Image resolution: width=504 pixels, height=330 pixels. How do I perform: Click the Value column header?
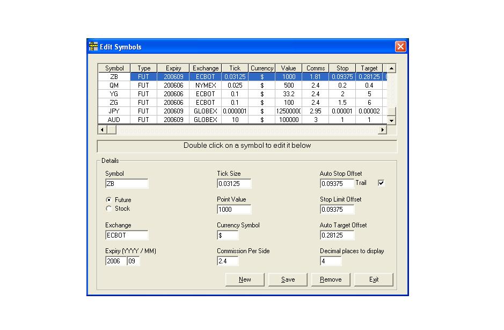coord(288,68)
